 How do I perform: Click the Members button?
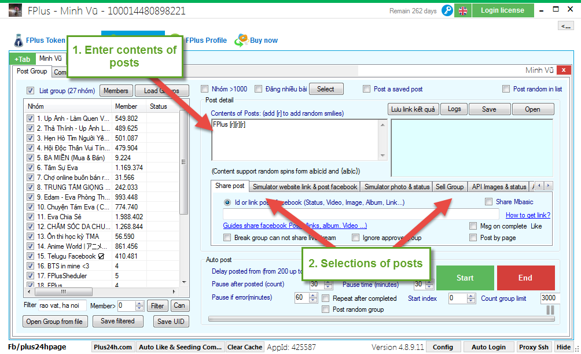(x=116, y=91)
